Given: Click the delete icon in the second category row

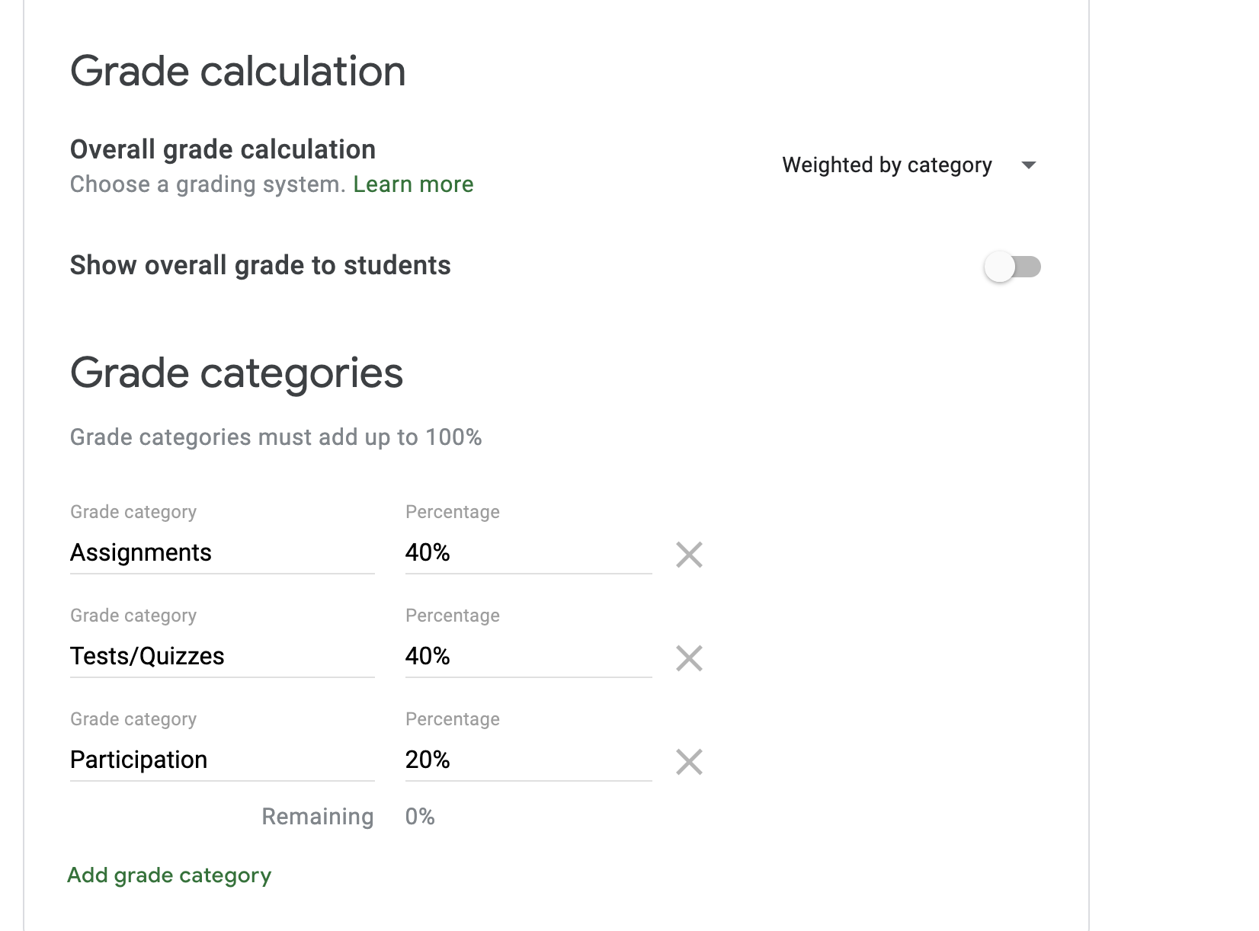Looking at the screenshot, I should [688, 658].
